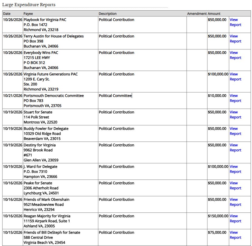Image resolution: width=252 pixels, height=246 pixels.
Task: Open View Report for Friends of Bill DeSteph
Action: coord(236,235)
